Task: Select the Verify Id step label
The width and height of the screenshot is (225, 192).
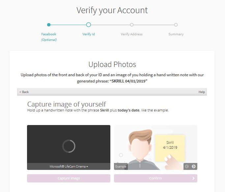Action: tap(89, 34)
